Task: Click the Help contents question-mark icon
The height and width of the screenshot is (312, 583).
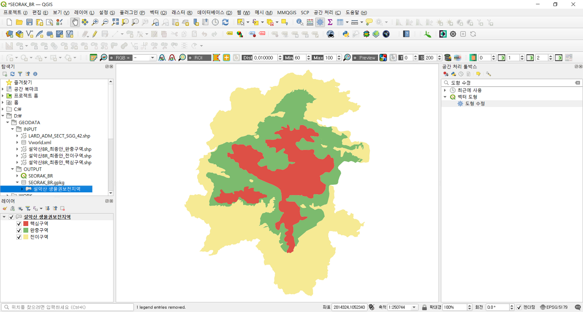Action: pos(406,34)
